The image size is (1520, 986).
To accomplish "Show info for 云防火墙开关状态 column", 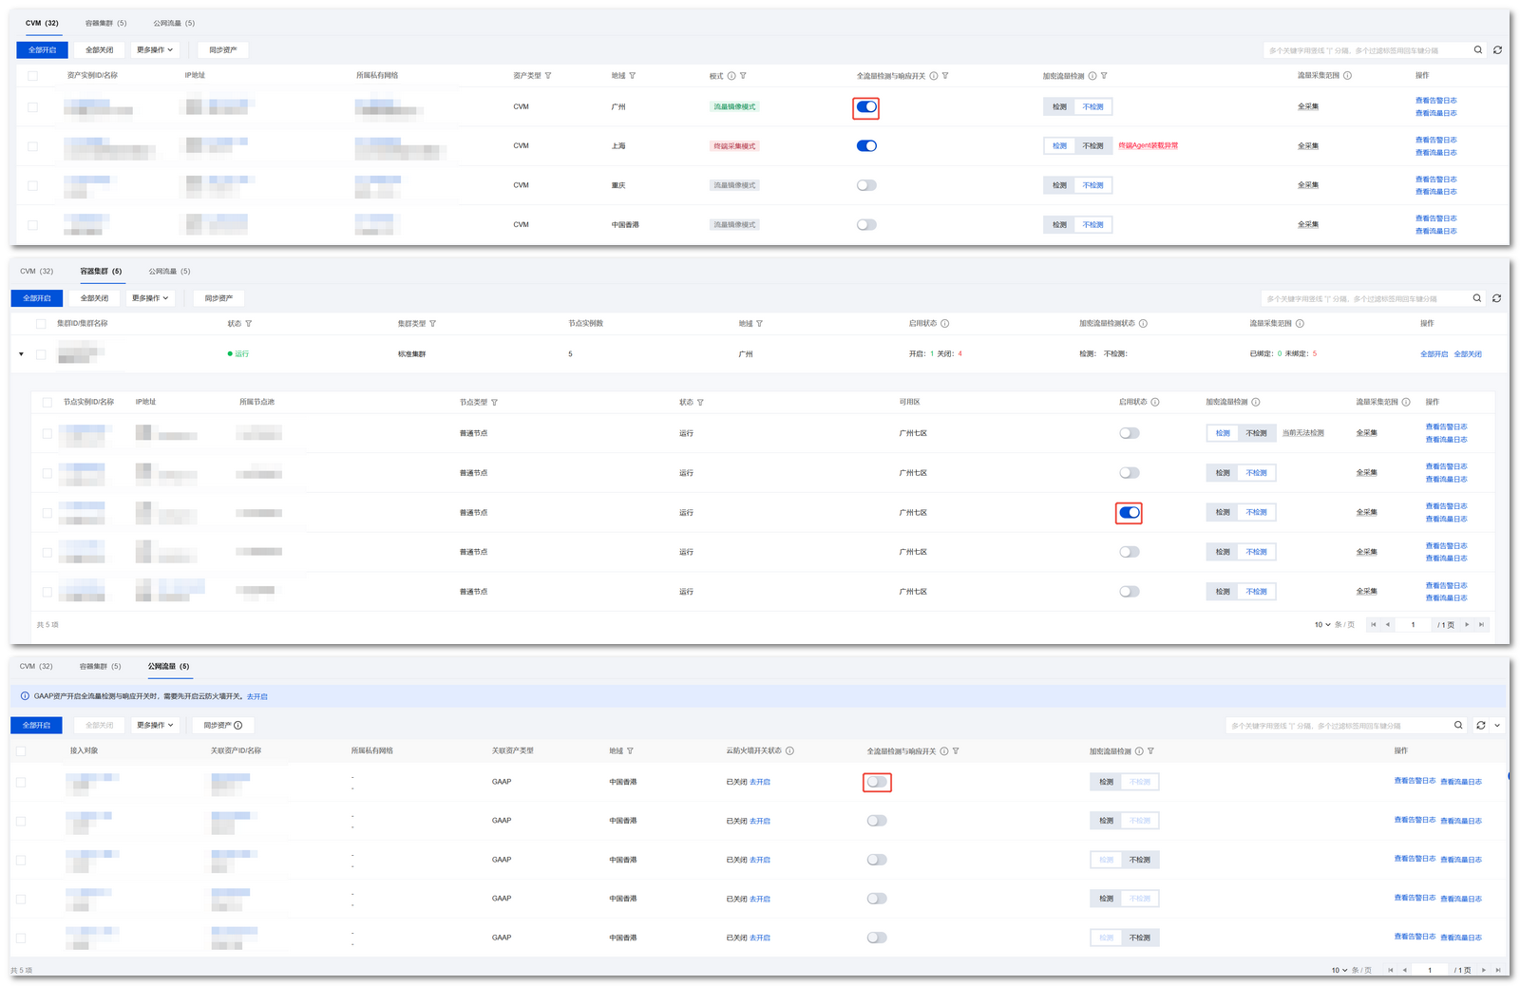I will (790, 751).
